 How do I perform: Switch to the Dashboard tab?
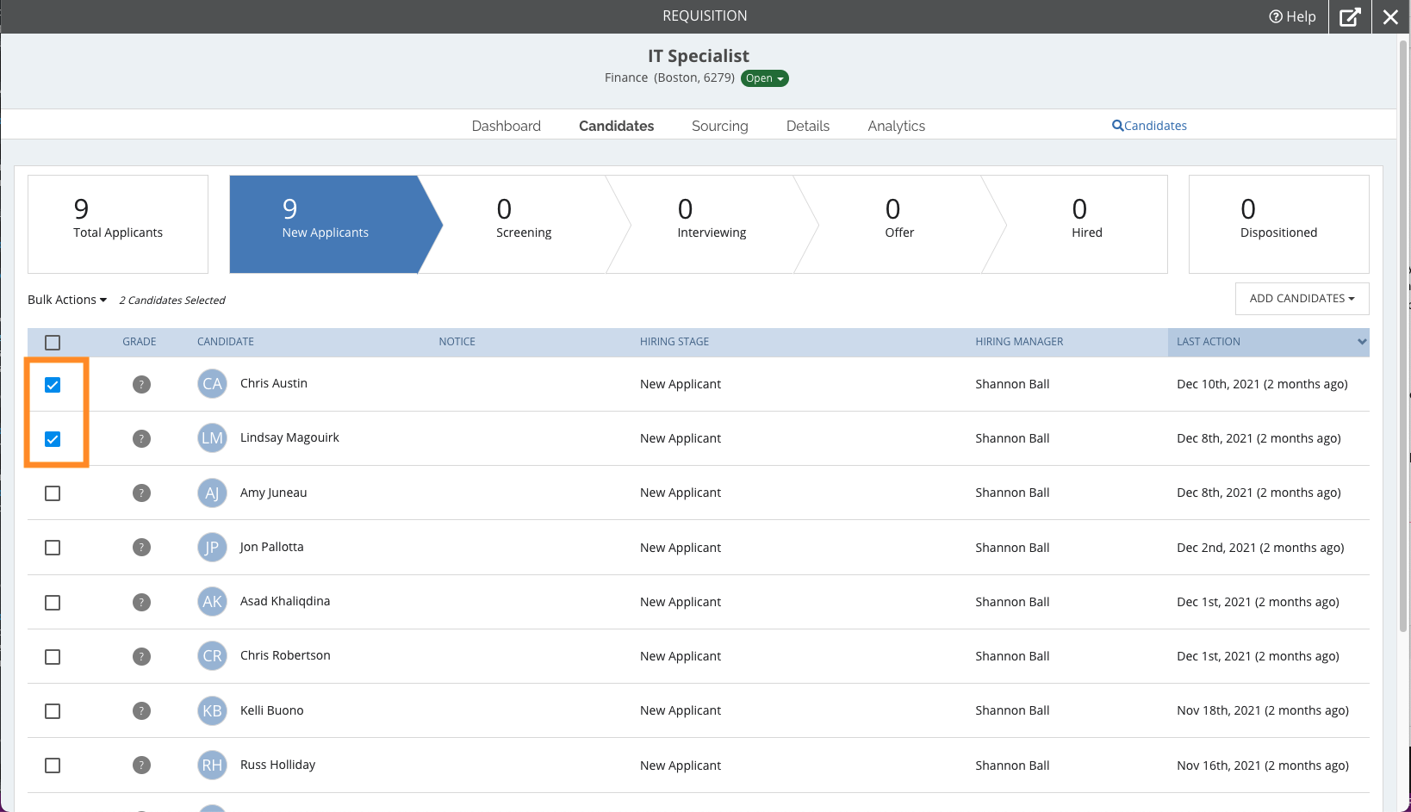coord(507,126)
